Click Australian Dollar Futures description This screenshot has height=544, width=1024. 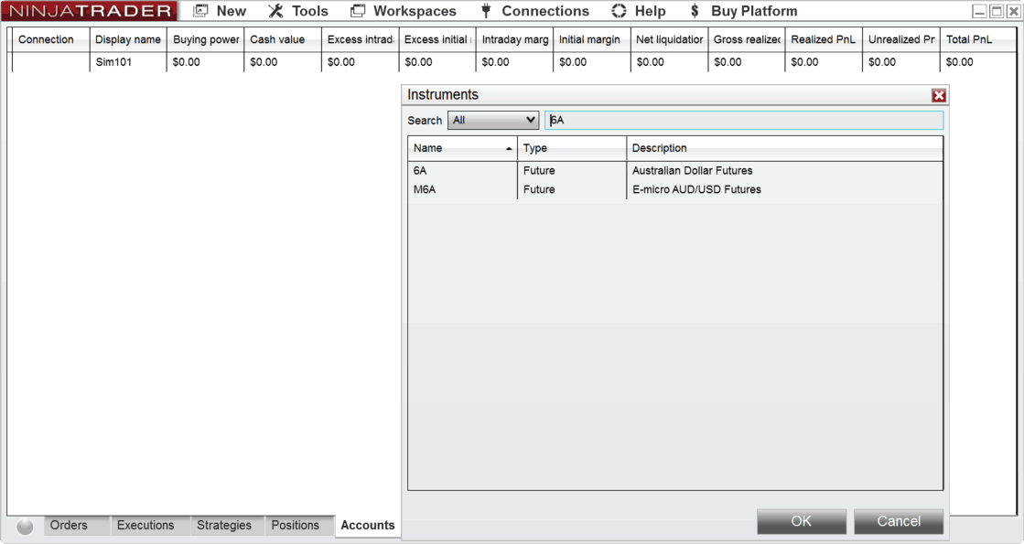(692, 171)
